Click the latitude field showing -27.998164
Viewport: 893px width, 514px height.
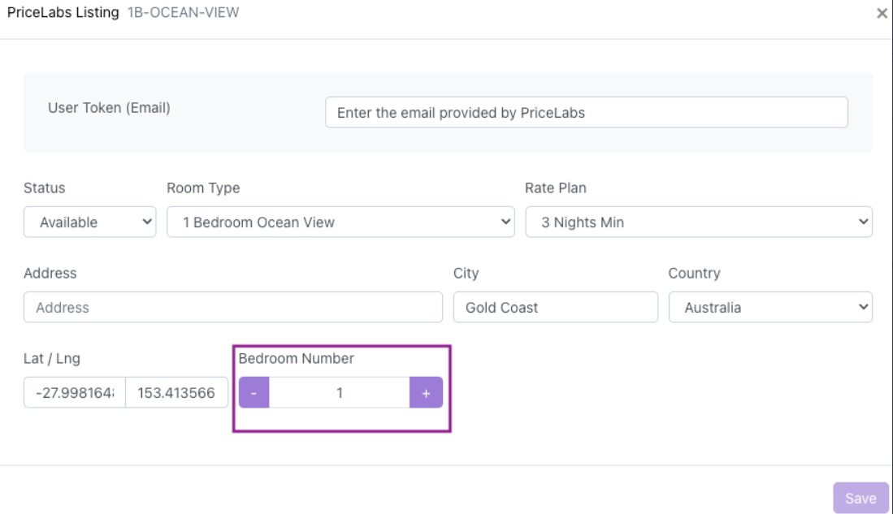click(x=75, y=393)
